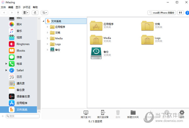
Task: Expand the Phone (电话) sidebar entry
Action: pos(6,64)
